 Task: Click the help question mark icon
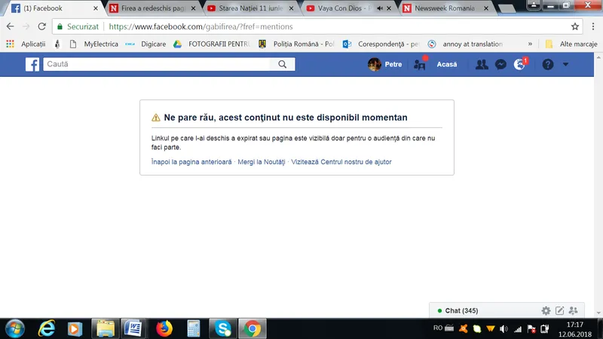[x=548, y=65]
